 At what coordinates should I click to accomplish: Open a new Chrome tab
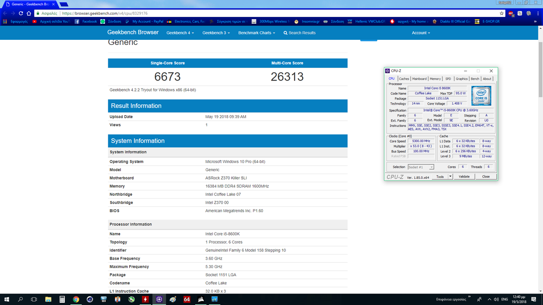coord(63,4)
